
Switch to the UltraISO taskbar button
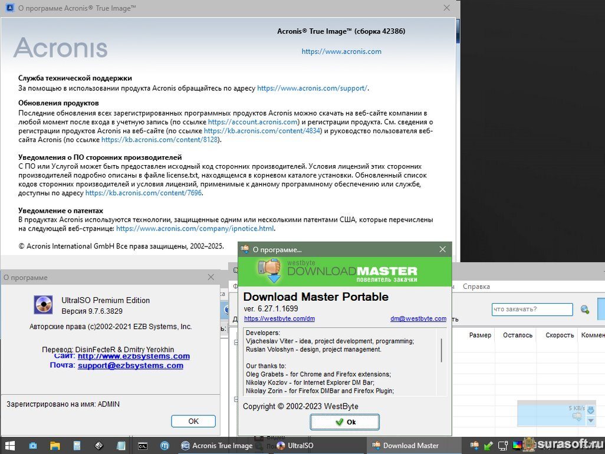[295, 446]
